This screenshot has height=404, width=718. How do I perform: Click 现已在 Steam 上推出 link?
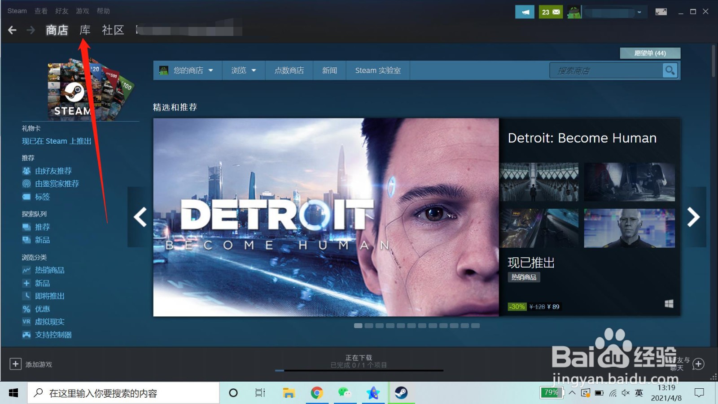(x=57, y=141)
